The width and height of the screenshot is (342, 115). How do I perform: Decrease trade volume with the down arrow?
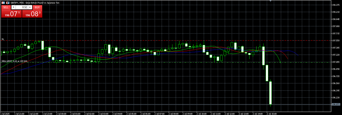pos(14,7)
